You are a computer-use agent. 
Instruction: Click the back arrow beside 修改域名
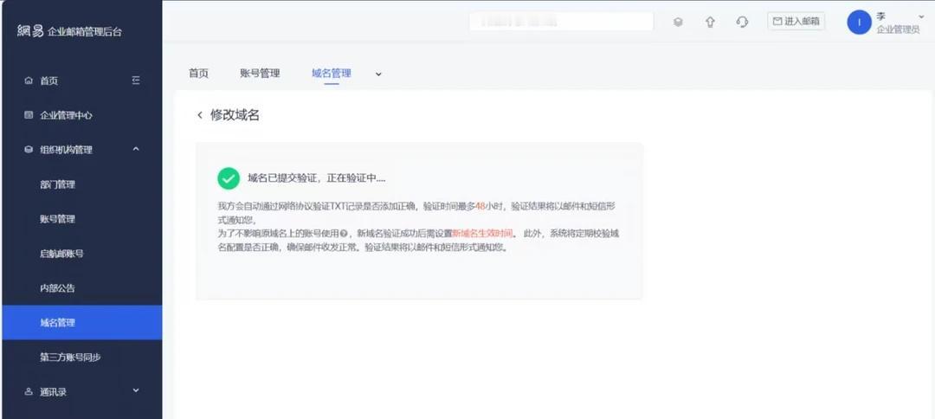200,115
